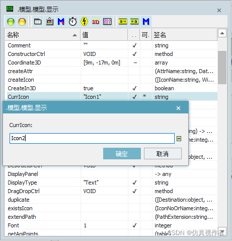Toggle inheritance checkmark in DisplayType row

point(134,183)
